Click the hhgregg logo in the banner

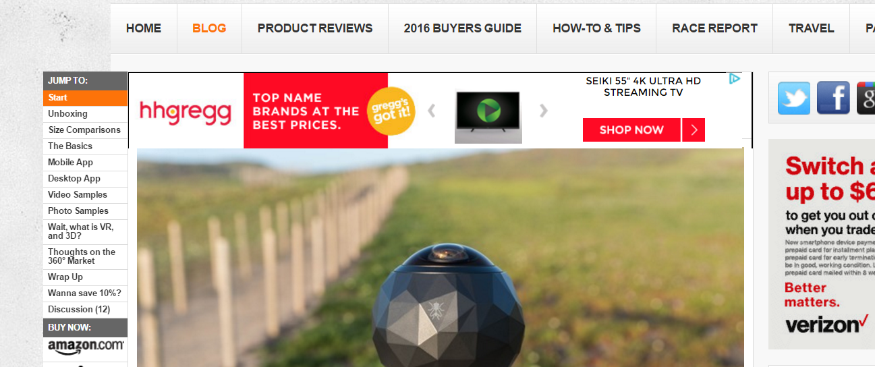click(x=186, y=111)
